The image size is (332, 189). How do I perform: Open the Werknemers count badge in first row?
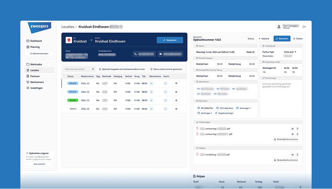coord(151,83)
